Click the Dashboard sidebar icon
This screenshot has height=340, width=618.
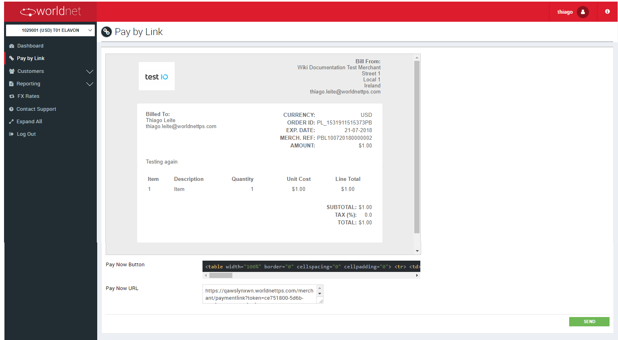[x=12, y=46]
